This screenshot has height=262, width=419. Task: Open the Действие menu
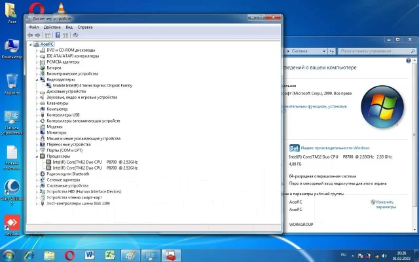(x=52, y=28)
